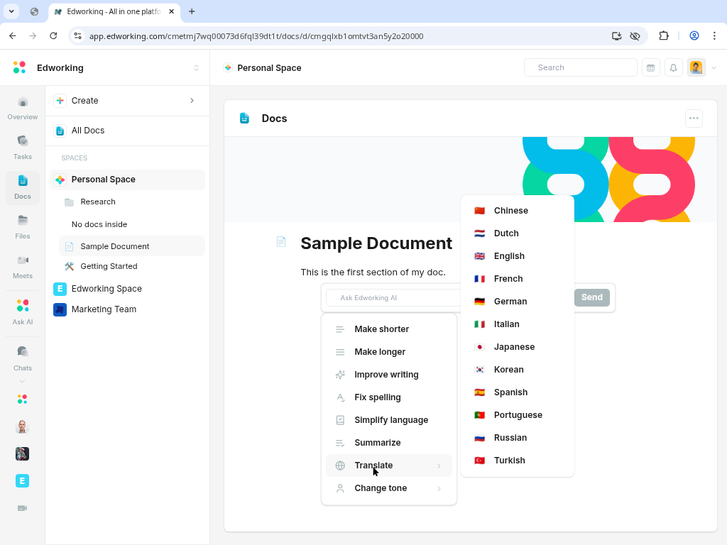Click the user profile avatar
Viewport: 727px width, 545px height.
[x=696, y=67]
